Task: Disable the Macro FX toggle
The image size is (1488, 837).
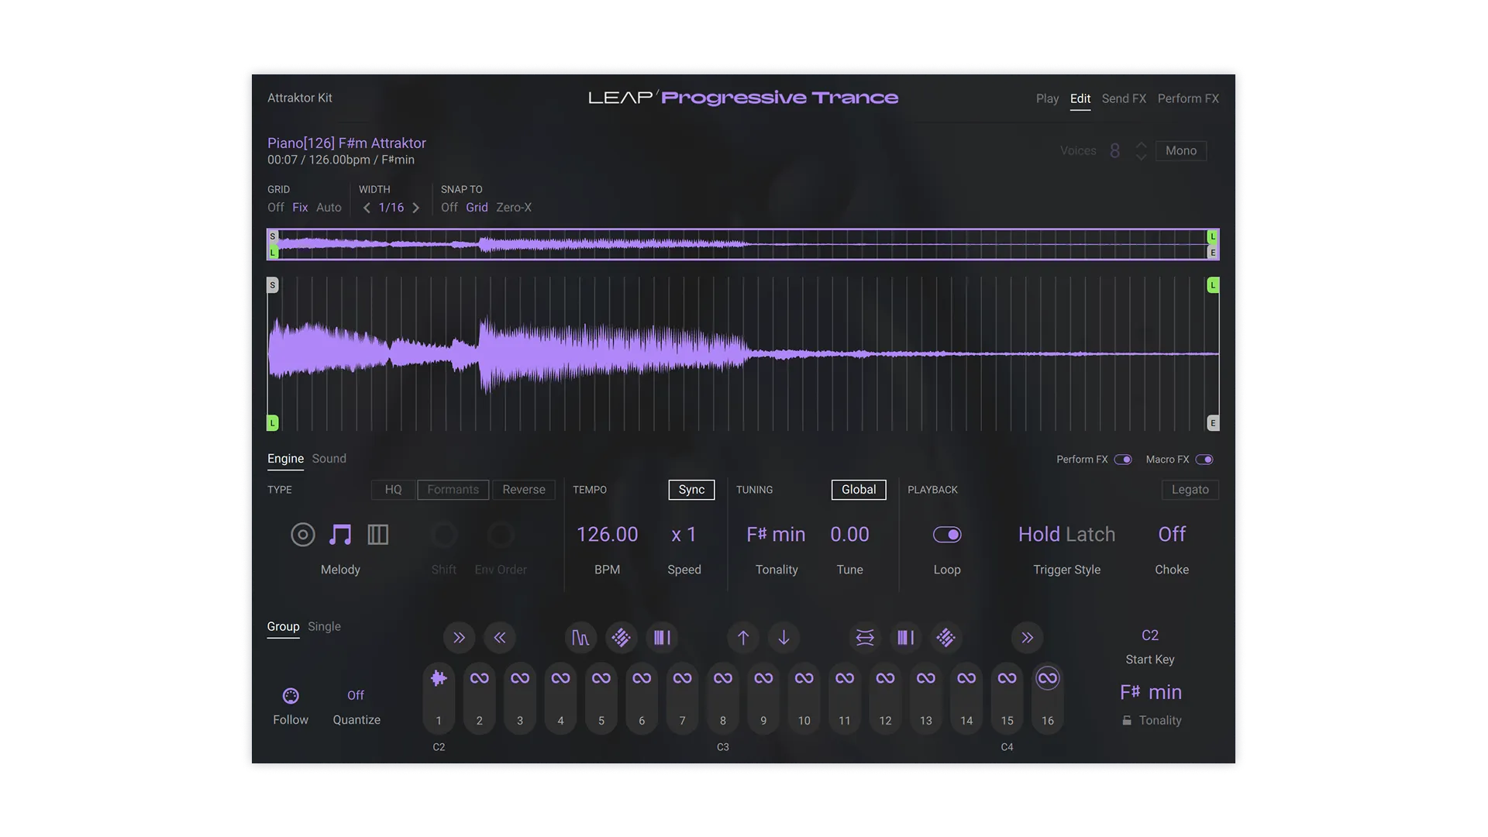Action: click(x=1205, y=459)
